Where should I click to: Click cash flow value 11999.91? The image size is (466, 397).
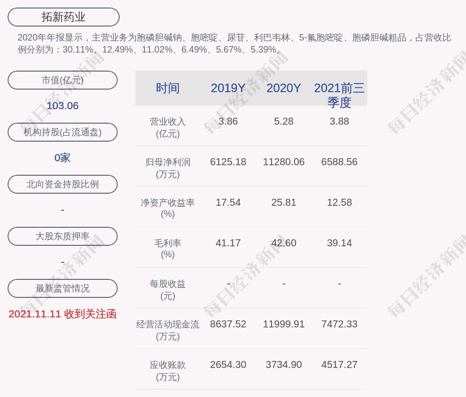click(284, 324)
